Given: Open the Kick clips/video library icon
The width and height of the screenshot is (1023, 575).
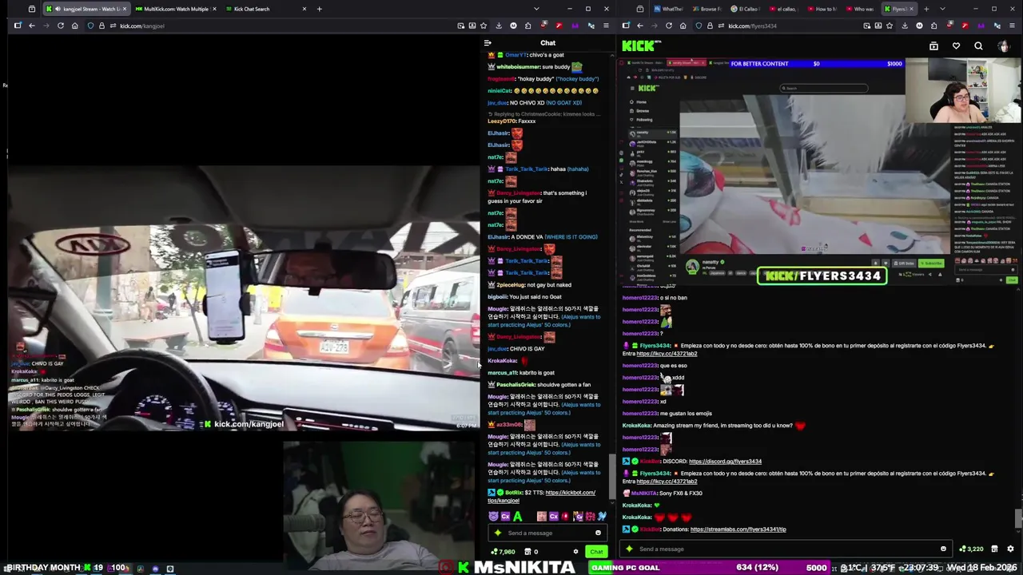Looking at the screenshot, I should pyautogui.click(x=933, y=46).
